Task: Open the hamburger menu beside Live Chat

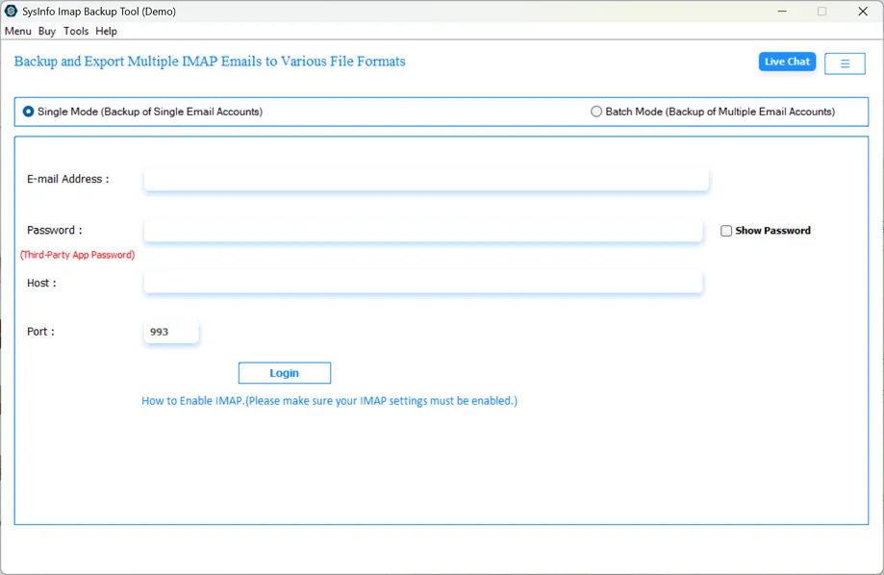Action: tap(844, 62)
